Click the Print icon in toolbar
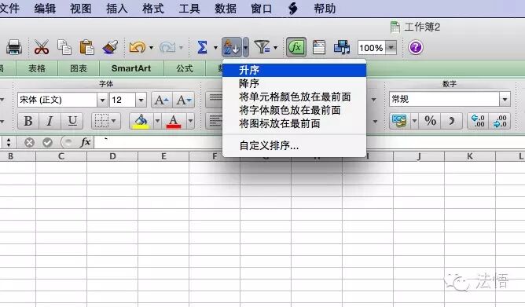The image size is (525, 307). click(x=14, y=47)
